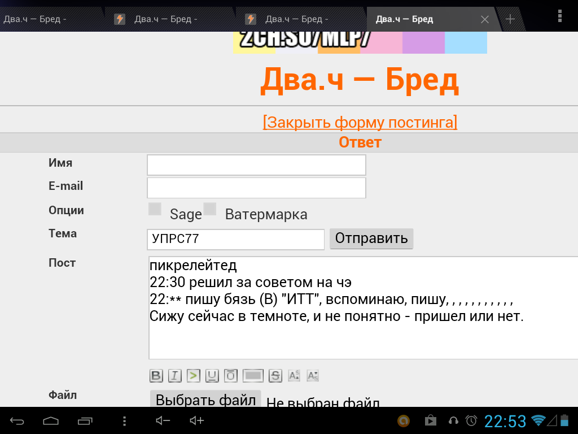The width and height of the screenshot is (578, 434).
Task: Apply italic formatting with the I button
Action: pyautogui.click(x=175, y=376)
